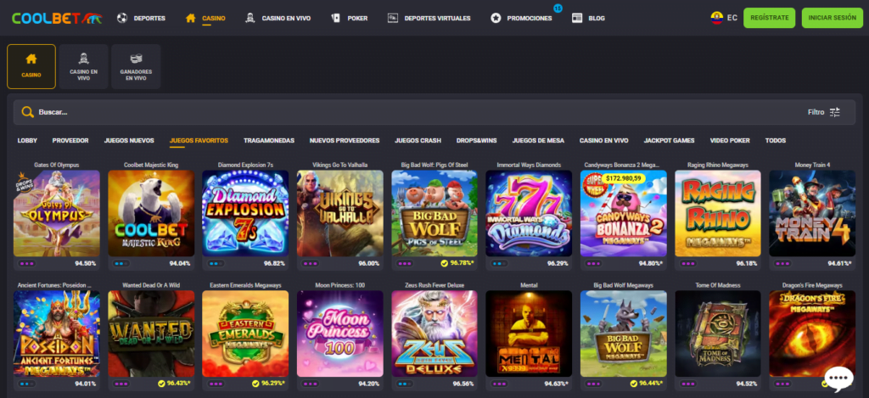Click volatility dots under Gates Of Olympus
This screenshot has height=398, width=869.
26,263
